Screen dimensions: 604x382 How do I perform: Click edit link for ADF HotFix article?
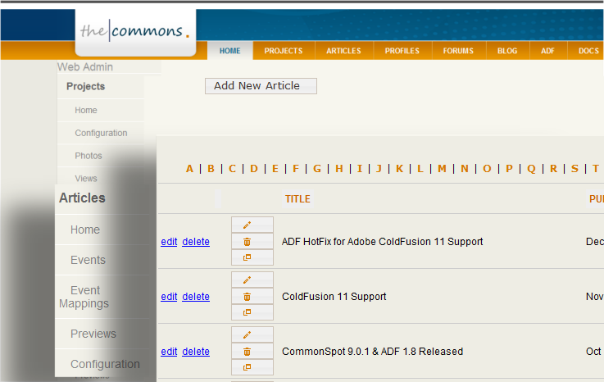(169, 242)
